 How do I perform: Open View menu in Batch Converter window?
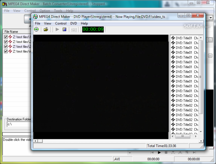click(x=17, y=11)
